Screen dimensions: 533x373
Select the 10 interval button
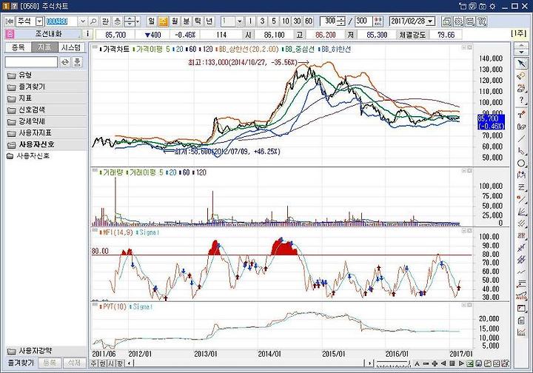[x=286, y=21]
